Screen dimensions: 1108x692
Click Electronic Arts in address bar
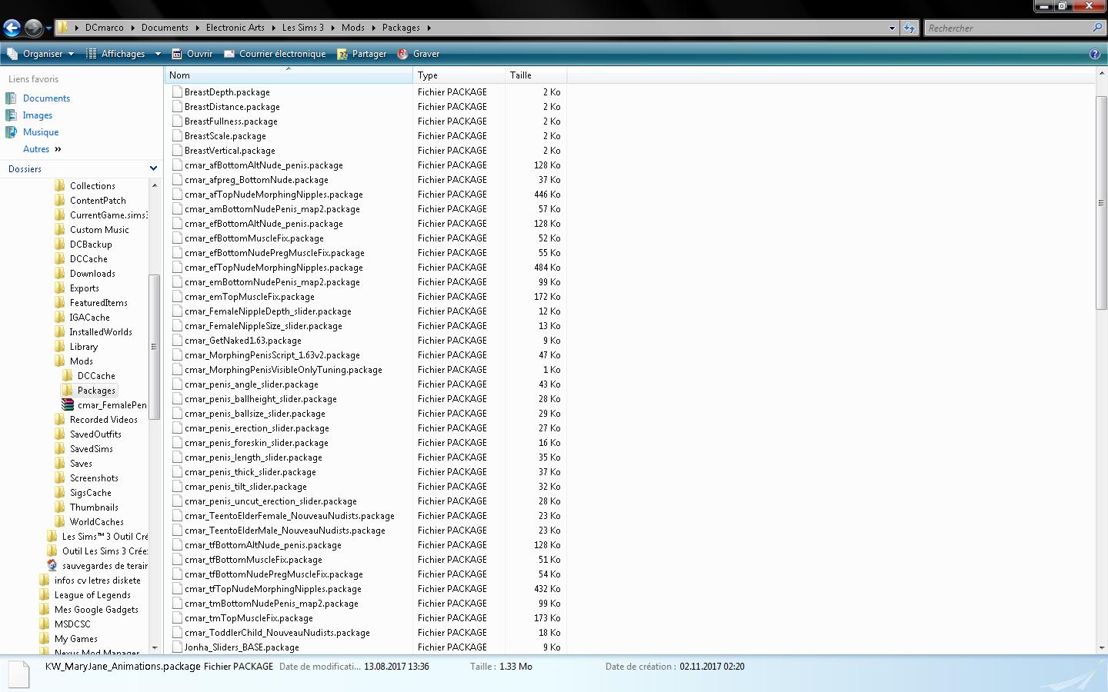pyautogui.click(x=235, y=28)
